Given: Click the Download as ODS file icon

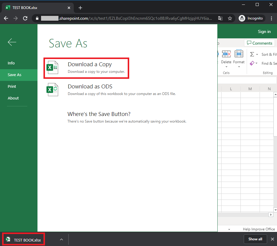Looking at the screenshot, I should click(x=52, y=90).
